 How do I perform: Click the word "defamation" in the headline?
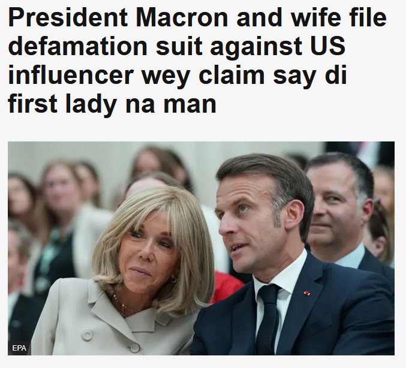click(x=77, y=46)
